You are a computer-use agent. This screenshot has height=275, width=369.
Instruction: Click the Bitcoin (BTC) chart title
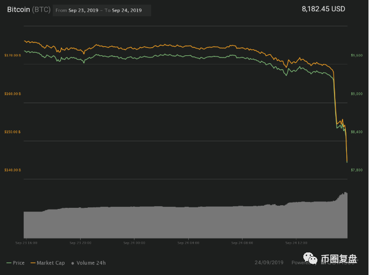[x=29, y=10]
